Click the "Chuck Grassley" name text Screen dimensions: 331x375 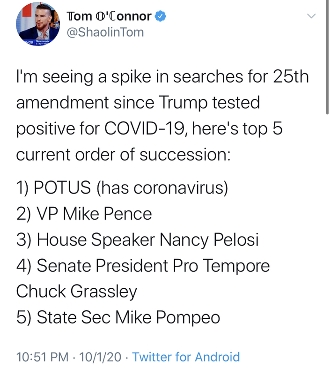pyautogui.click(x=76, y=292)
